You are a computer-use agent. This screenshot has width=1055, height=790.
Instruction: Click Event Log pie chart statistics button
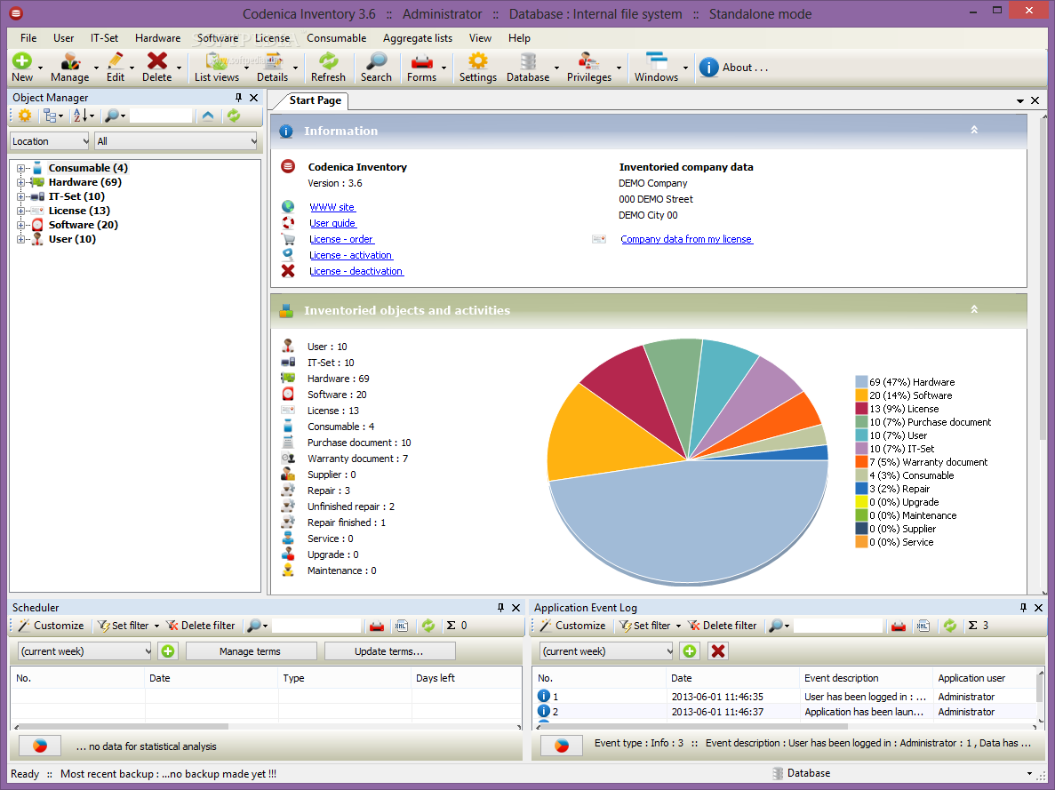pos(562,746)
